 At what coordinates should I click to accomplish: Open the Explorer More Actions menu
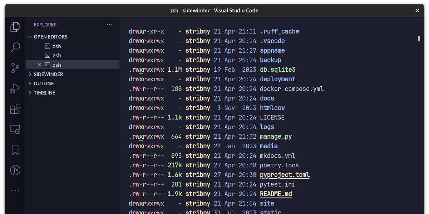tap(109, 24)
